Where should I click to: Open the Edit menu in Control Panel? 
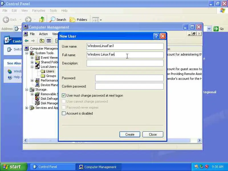[x=14, y=11]
